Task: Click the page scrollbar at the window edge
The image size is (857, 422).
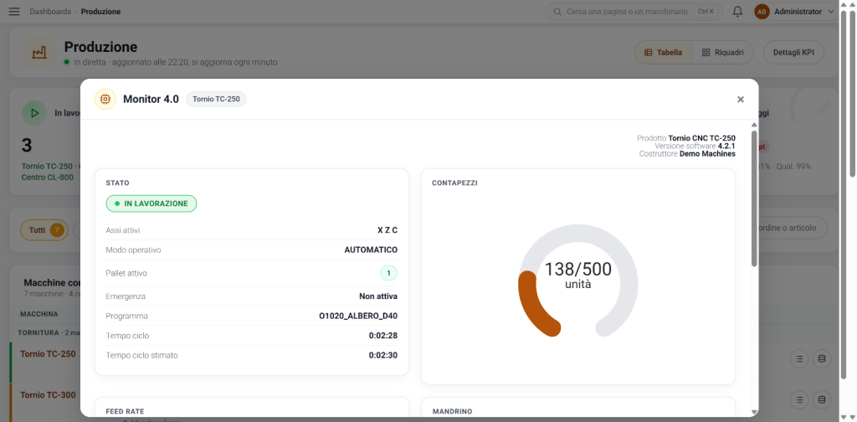Action: click(x=852, y=94)
